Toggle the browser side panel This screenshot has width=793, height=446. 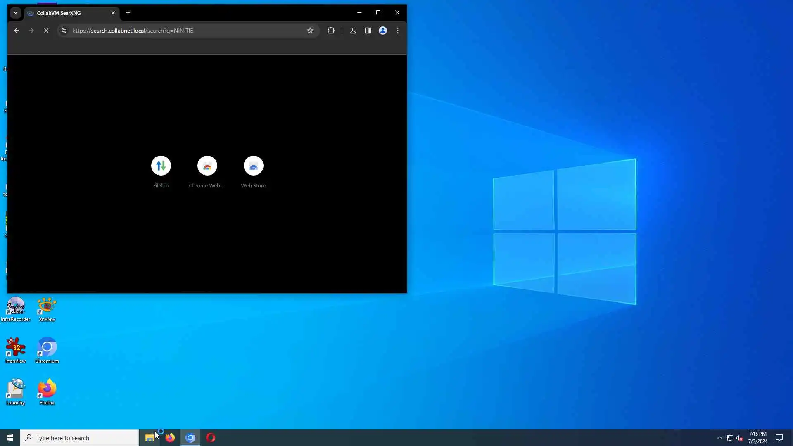[x=368, y=31]
